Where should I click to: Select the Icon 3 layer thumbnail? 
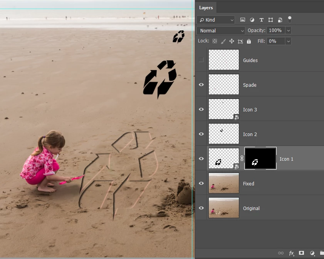point(224,109)
